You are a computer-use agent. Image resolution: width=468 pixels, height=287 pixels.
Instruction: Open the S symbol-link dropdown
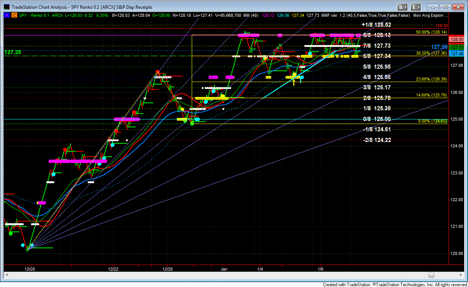click(402, 7)
